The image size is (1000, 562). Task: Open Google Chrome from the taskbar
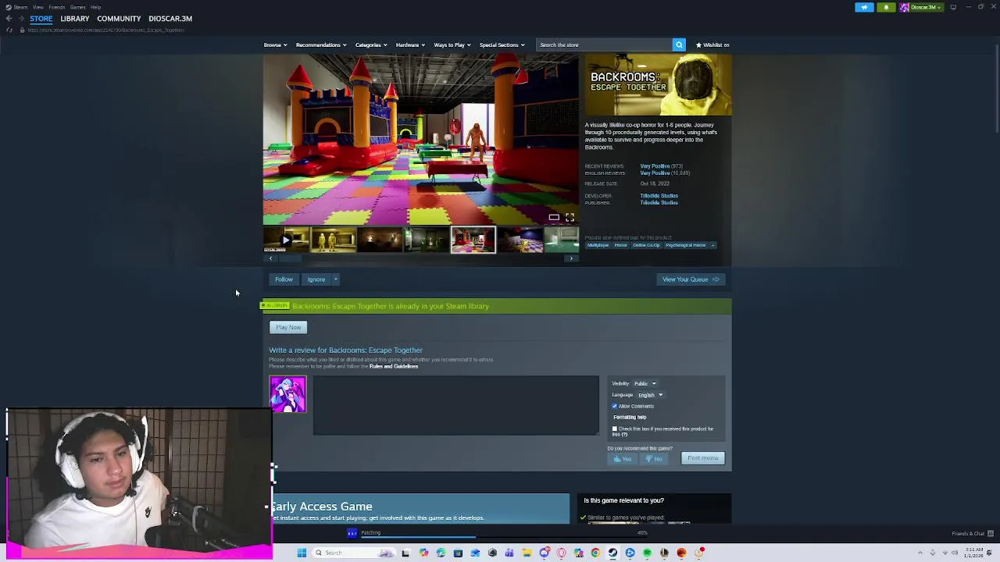(595, 553)
